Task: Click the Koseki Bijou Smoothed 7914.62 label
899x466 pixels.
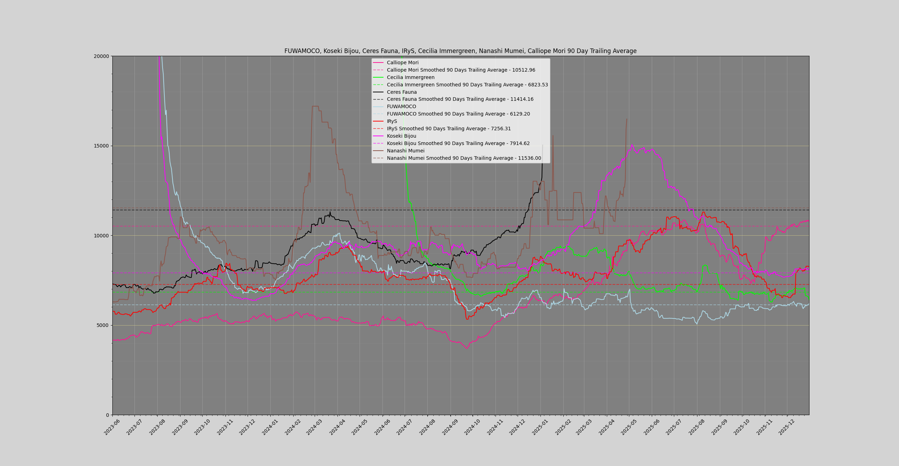Action: [458, 144]
